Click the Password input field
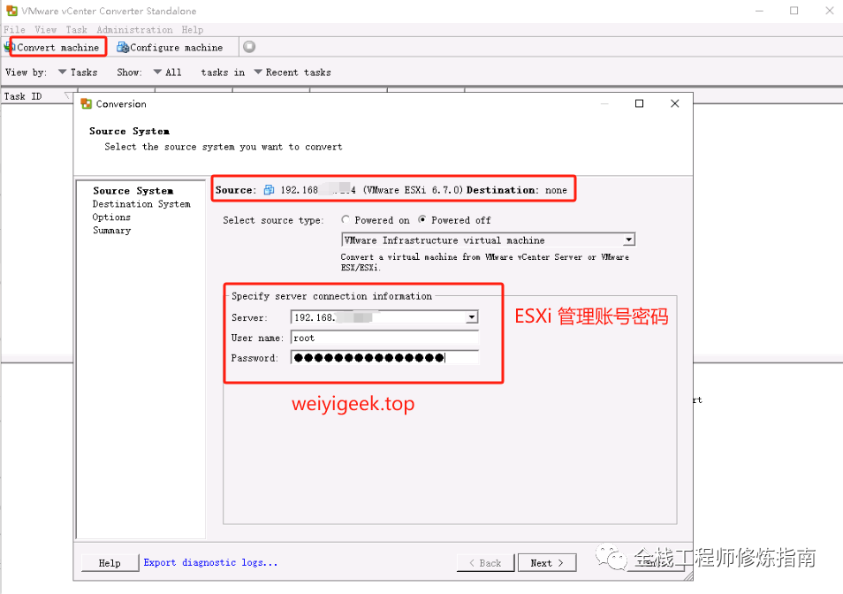This screenshot has height=594, width=843. tap(384, 357)
